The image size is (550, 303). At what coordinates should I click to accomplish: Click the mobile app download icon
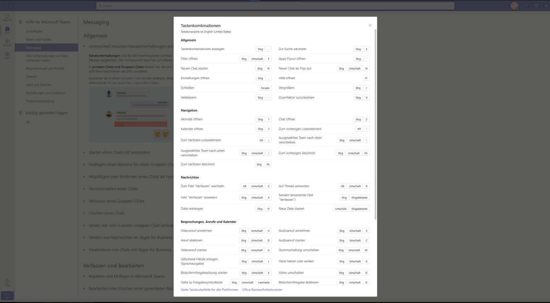(7, 296)
